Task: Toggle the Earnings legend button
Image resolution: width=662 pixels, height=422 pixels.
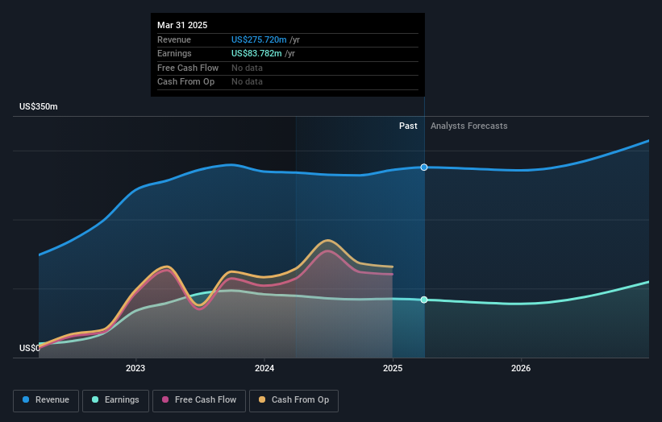Action: (x=115, y=400)
